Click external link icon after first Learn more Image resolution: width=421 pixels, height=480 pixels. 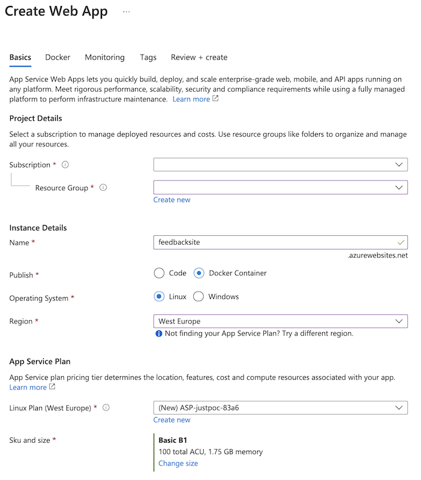click(x=216, y=99)
